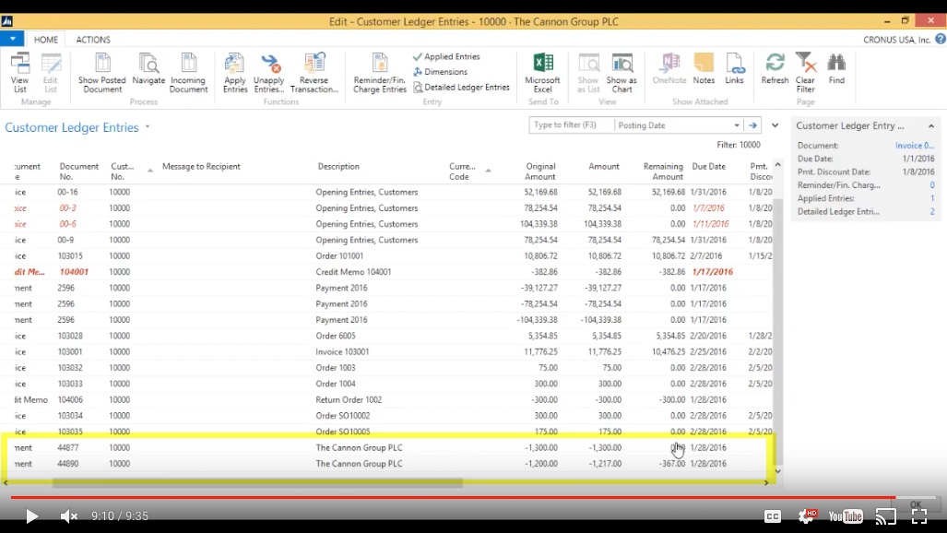Run the Unapply Entries function
947x533 pixels.
click(x=269, y=73)
